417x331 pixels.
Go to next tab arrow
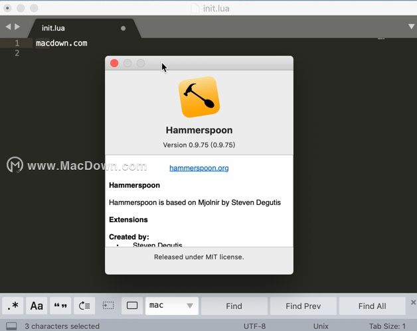pos(17,27)
